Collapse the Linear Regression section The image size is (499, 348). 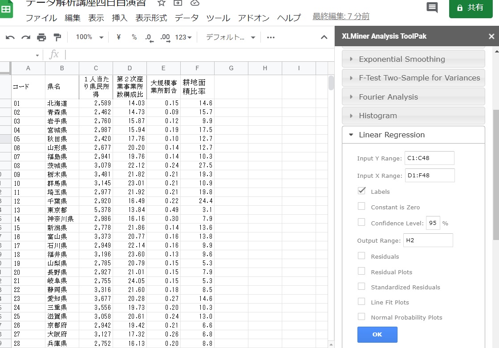414,135
